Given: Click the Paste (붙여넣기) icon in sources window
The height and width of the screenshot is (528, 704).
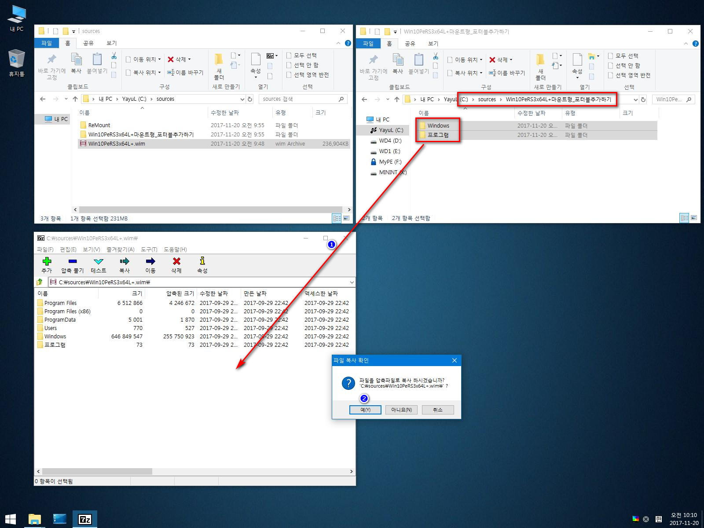Looking at the screenshot, I should tap(97, 59).
